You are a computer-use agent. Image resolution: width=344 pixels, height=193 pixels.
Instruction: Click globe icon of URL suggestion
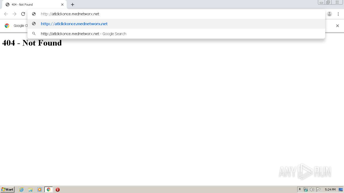34,24
